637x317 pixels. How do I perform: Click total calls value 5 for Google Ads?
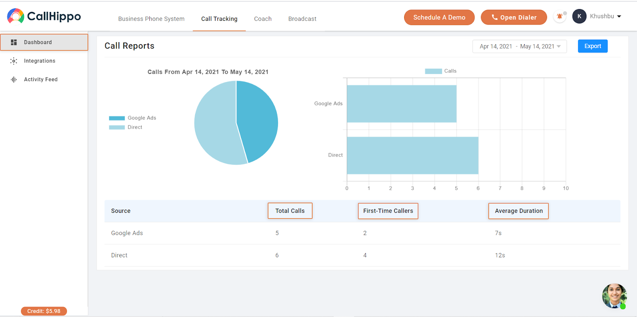click(277, 233)
